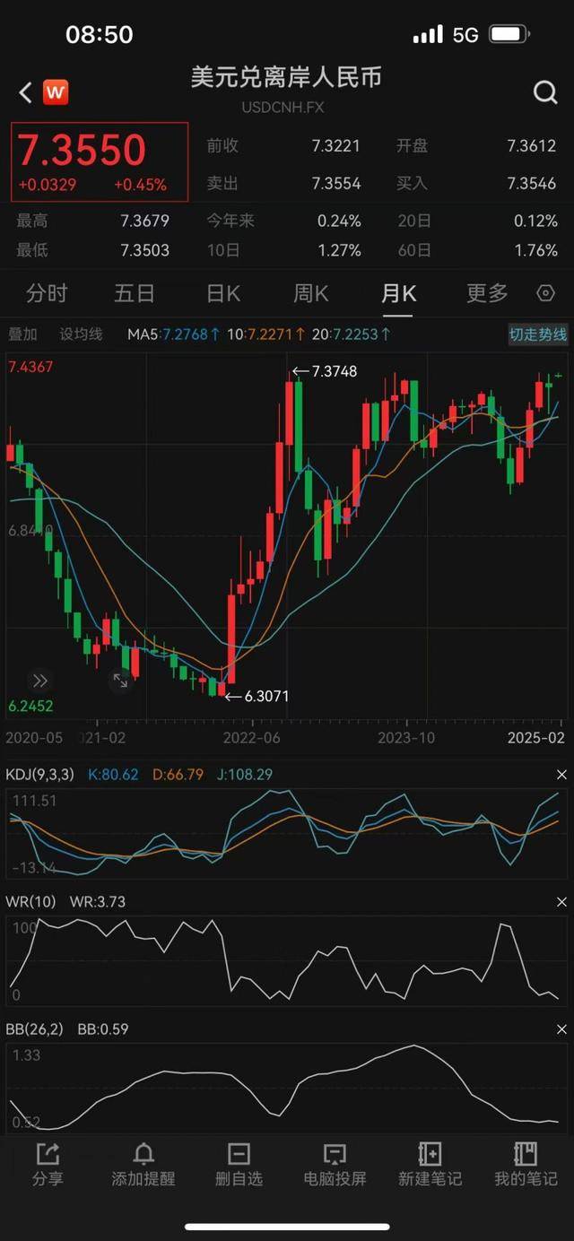
Task: Open chart settings hexagon icon
Action: coord(545,293)
